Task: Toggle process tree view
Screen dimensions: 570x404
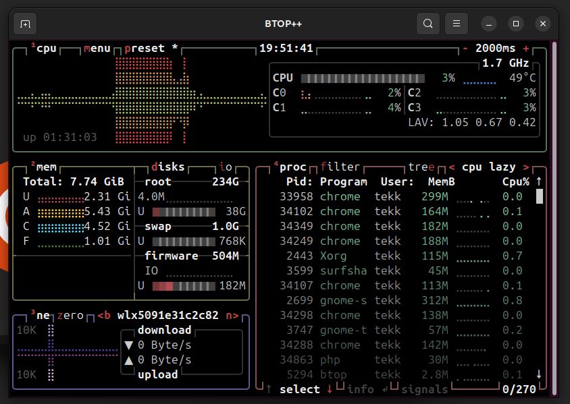Action: (421, 167)
